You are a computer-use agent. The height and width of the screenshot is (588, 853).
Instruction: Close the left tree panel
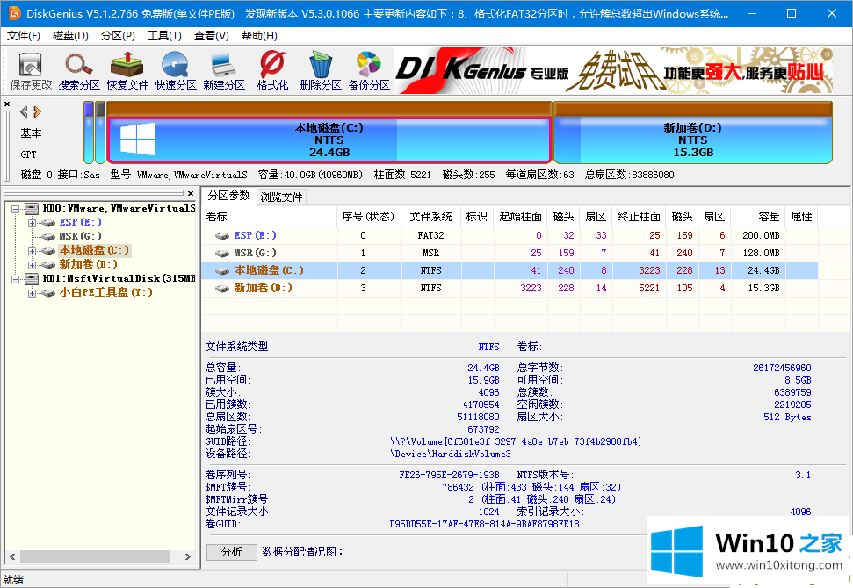[x=191, y=193]
